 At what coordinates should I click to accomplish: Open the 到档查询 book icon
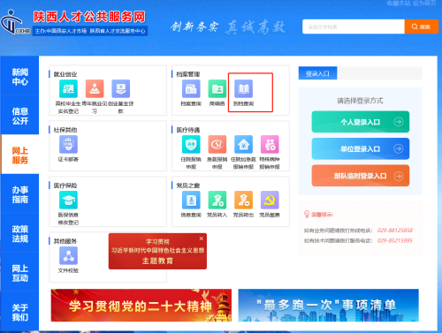243,88
